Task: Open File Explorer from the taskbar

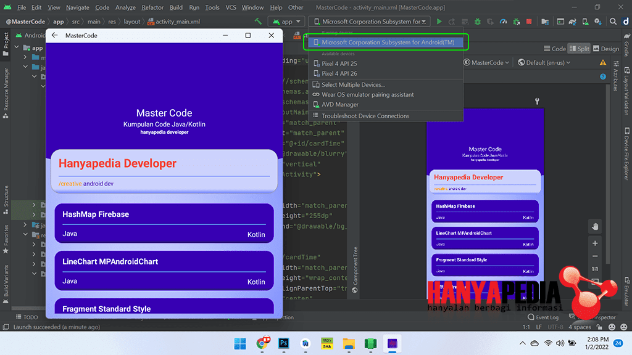Action: coord(349,343)
